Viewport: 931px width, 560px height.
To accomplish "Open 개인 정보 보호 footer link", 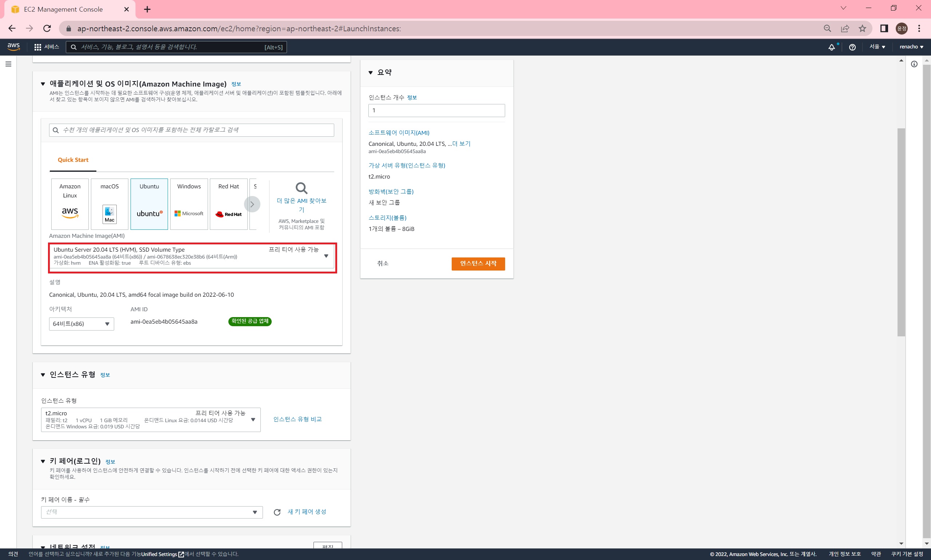I will click(x=844, y=554).
